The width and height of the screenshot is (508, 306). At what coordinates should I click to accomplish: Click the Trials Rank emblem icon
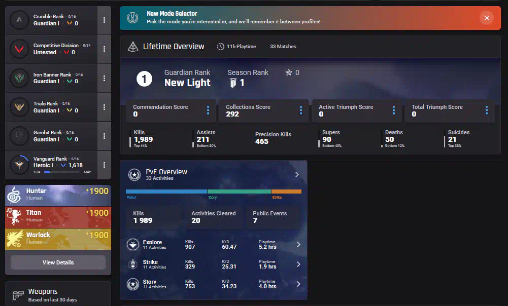[19, 107]
